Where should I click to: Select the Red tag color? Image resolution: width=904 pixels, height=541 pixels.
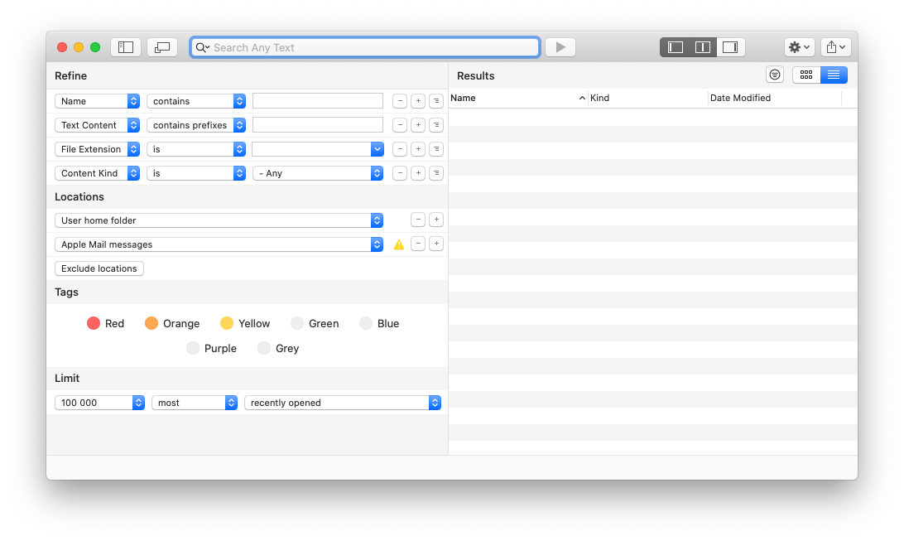94,323
